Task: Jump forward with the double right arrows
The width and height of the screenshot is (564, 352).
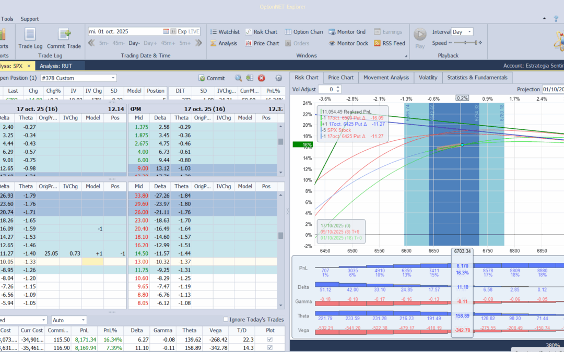Action: point(198,43)
